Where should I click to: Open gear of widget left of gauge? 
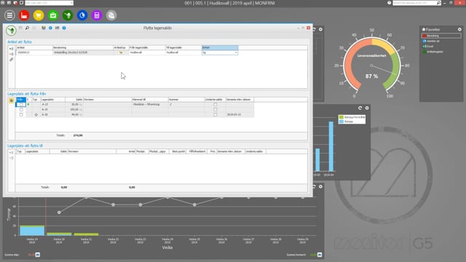click(320, 29)
